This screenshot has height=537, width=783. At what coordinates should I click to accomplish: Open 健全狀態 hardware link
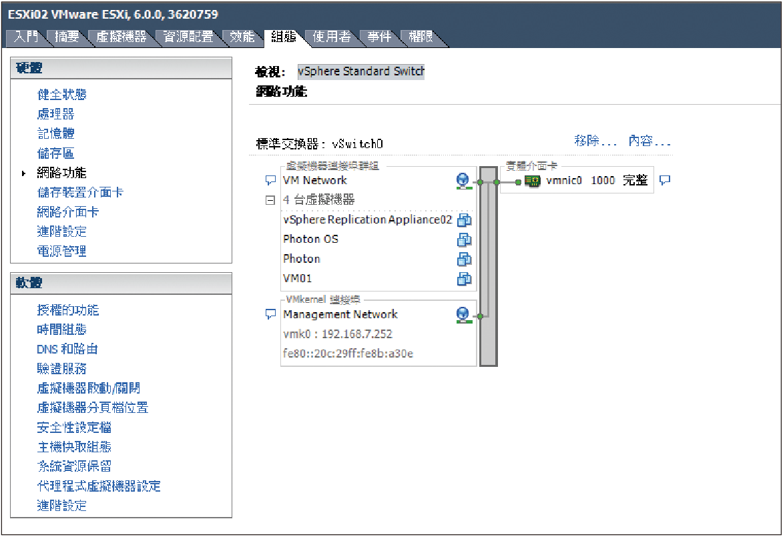click(62, 94)
